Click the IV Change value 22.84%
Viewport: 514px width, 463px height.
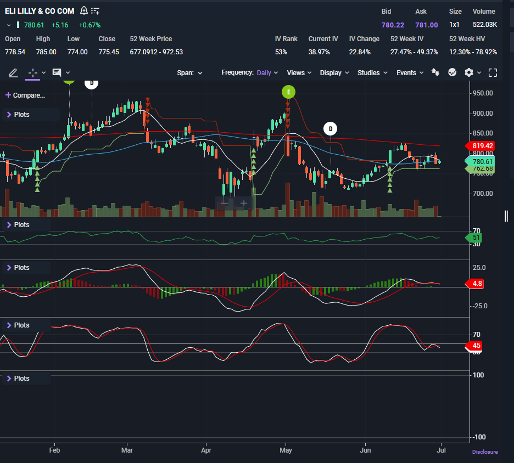360,52
